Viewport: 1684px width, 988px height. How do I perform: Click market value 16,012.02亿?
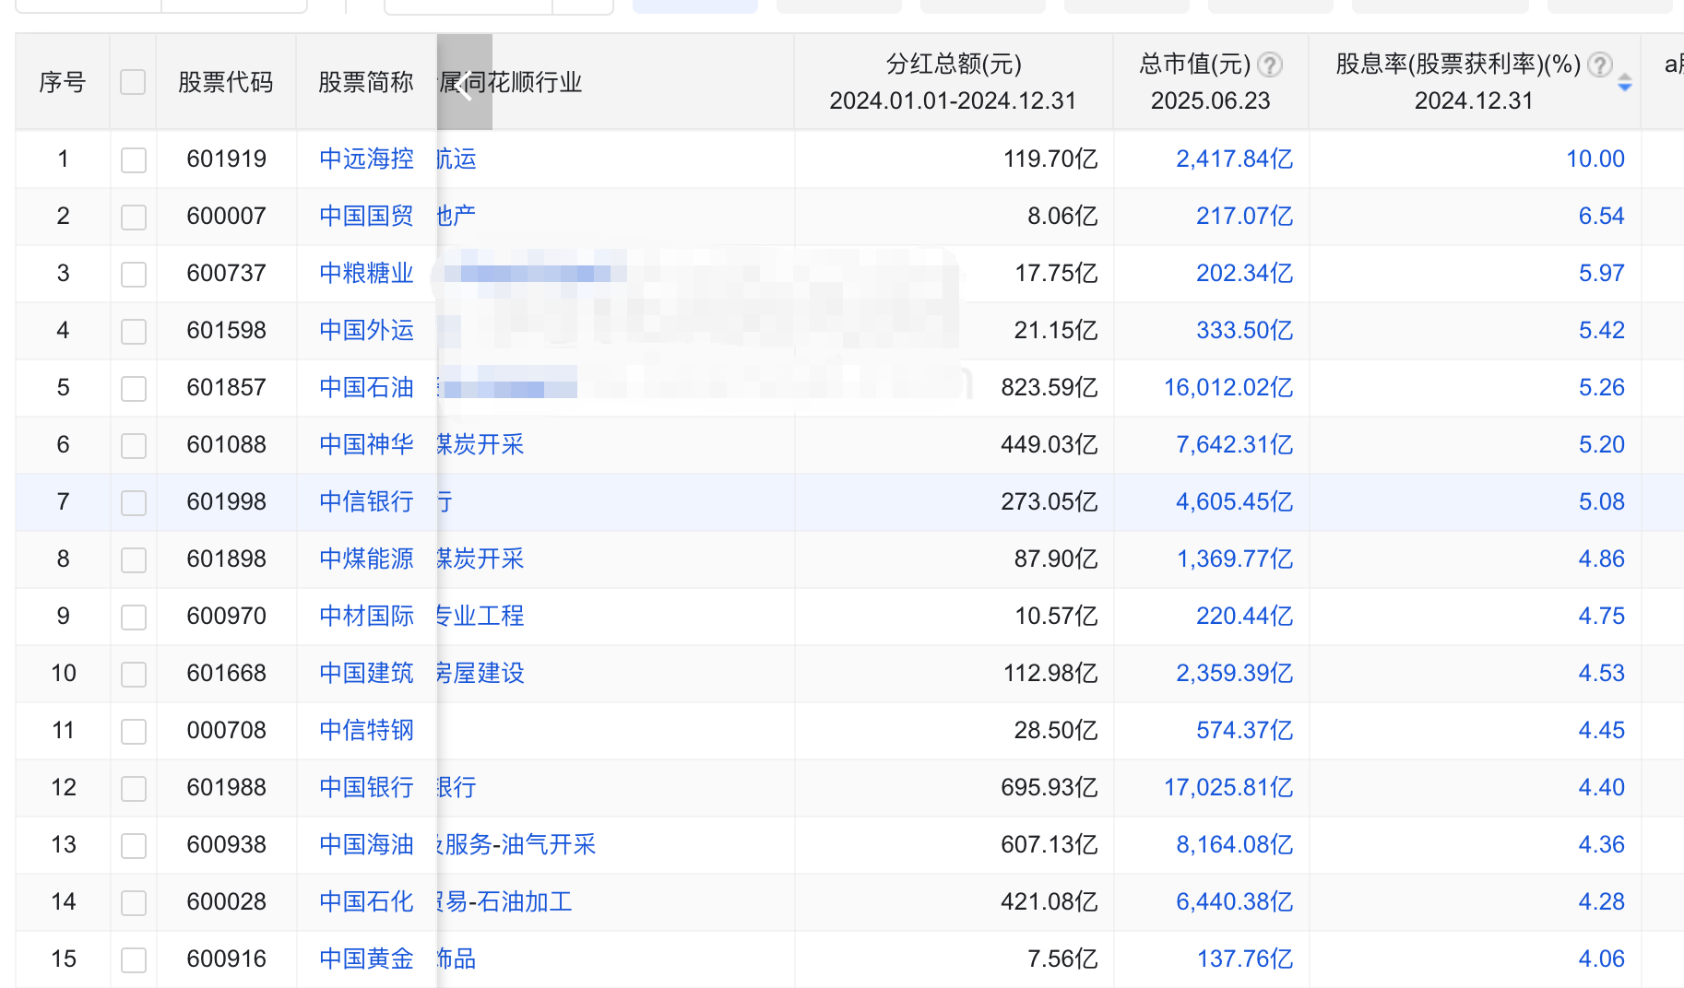pos(1228,387)
